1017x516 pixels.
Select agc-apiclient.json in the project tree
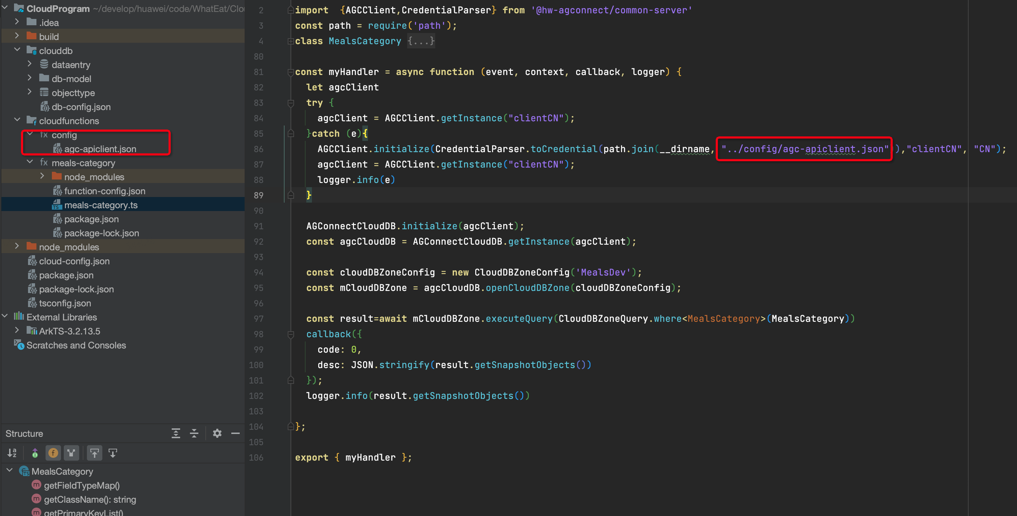(101, 149)
